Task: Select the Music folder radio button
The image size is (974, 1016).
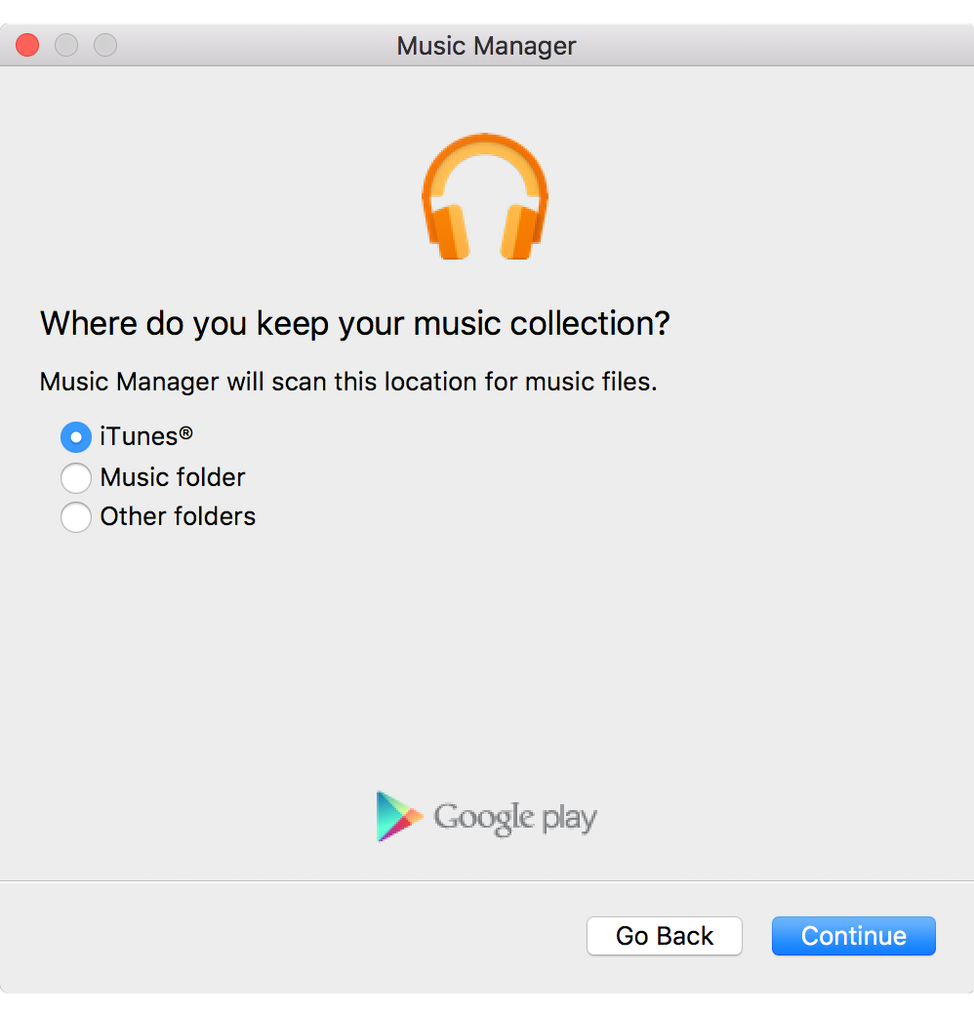Action: (x=76, y=478)
